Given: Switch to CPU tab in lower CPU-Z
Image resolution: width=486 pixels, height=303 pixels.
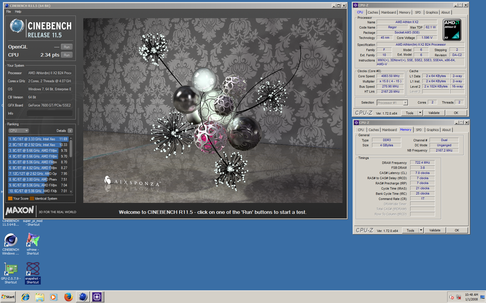Looking at the screenshot, I should coord(361,130).
